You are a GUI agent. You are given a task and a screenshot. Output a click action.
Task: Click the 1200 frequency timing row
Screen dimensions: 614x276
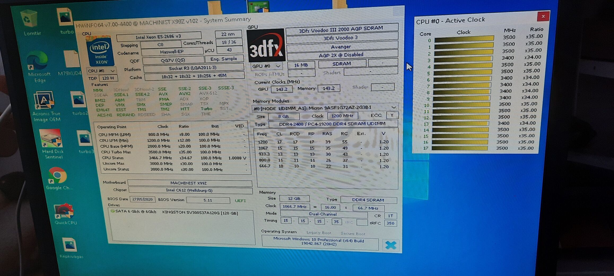pyautogui.click(x=324, y=142)
